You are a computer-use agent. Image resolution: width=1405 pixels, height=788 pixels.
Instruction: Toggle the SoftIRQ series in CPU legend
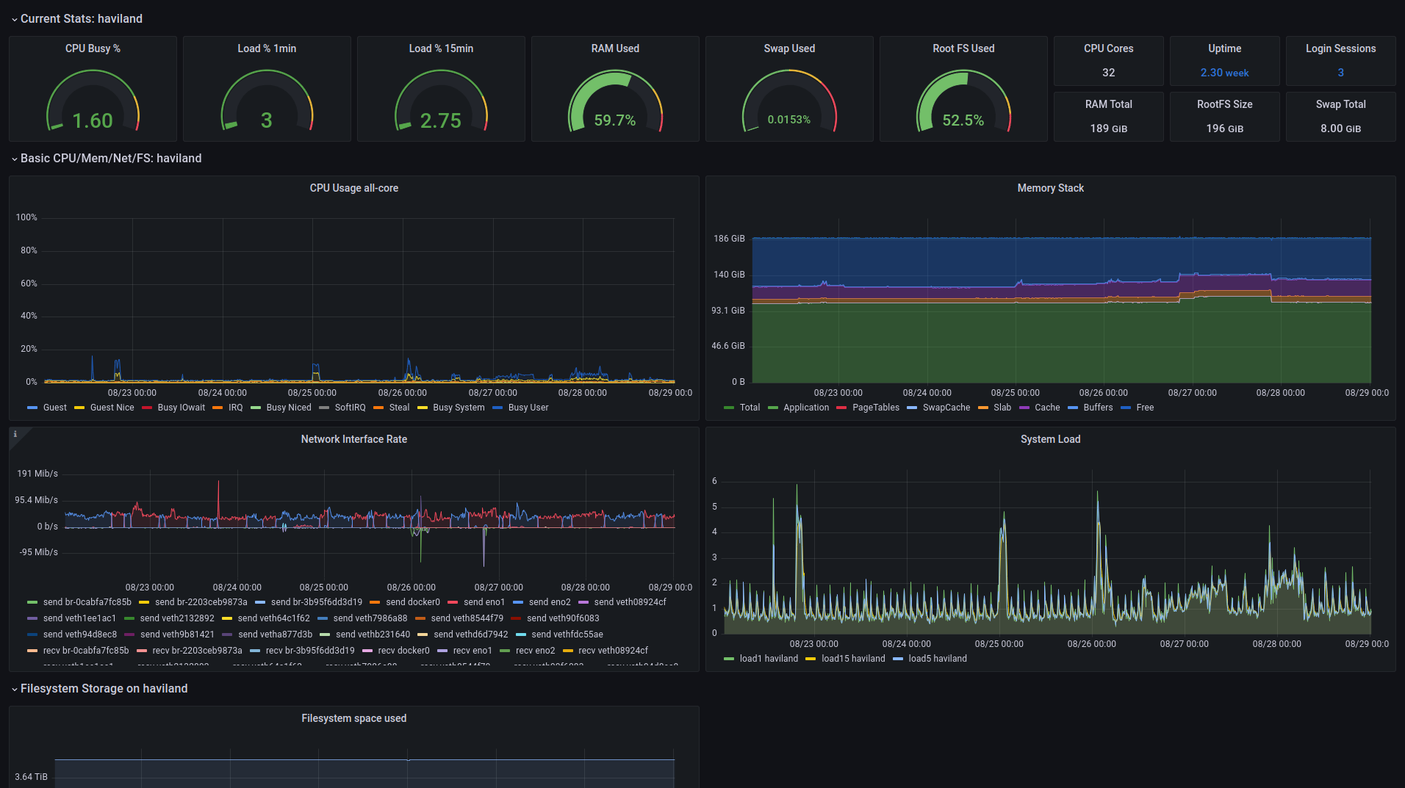tap(350, 408)
